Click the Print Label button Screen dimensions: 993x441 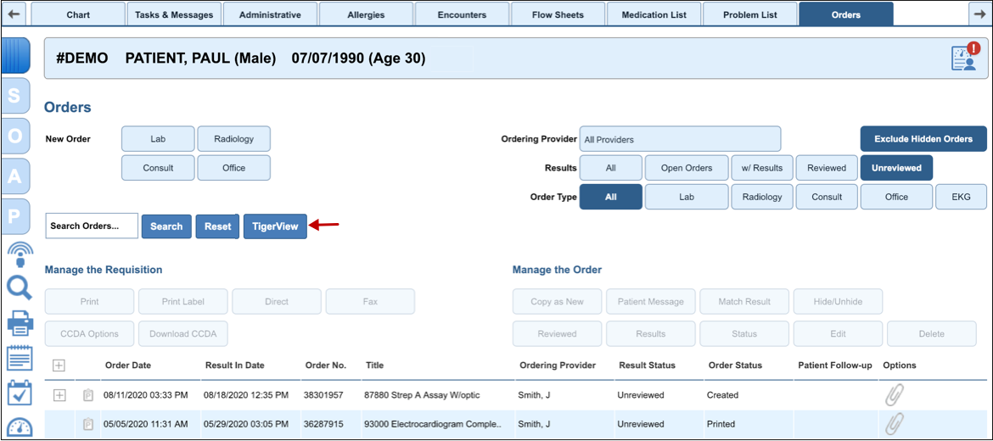tap(183, 301)
